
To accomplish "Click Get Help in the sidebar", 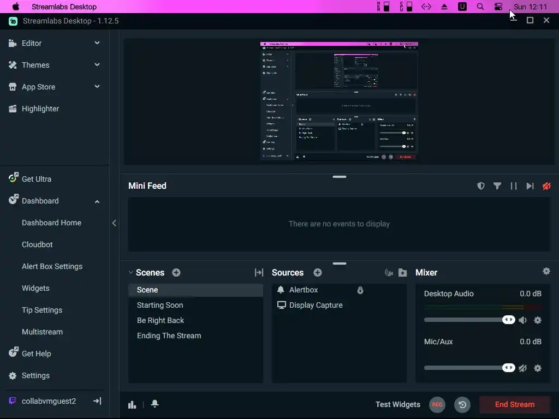I will (37, 354).
